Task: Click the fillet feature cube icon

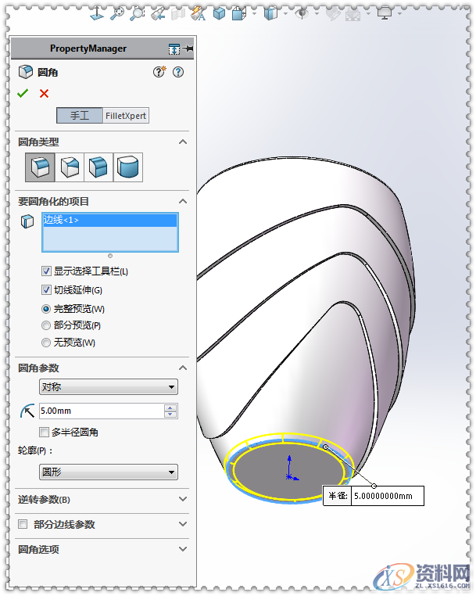Action: [26, 72]
